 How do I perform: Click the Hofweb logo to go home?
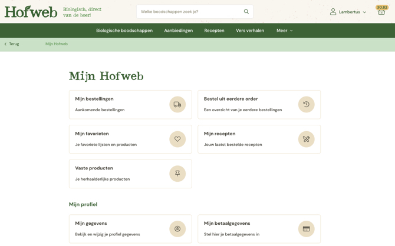click(31, 12)
